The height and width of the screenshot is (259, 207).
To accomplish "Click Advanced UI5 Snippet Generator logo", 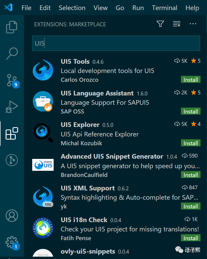I will pyautogui.click(x=43, y=165).
